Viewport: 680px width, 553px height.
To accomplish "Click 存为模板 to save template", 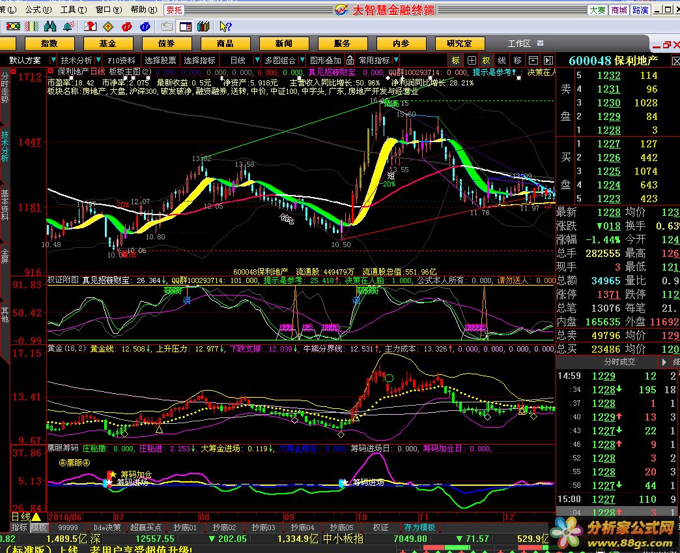I will [x=419, y=528].
